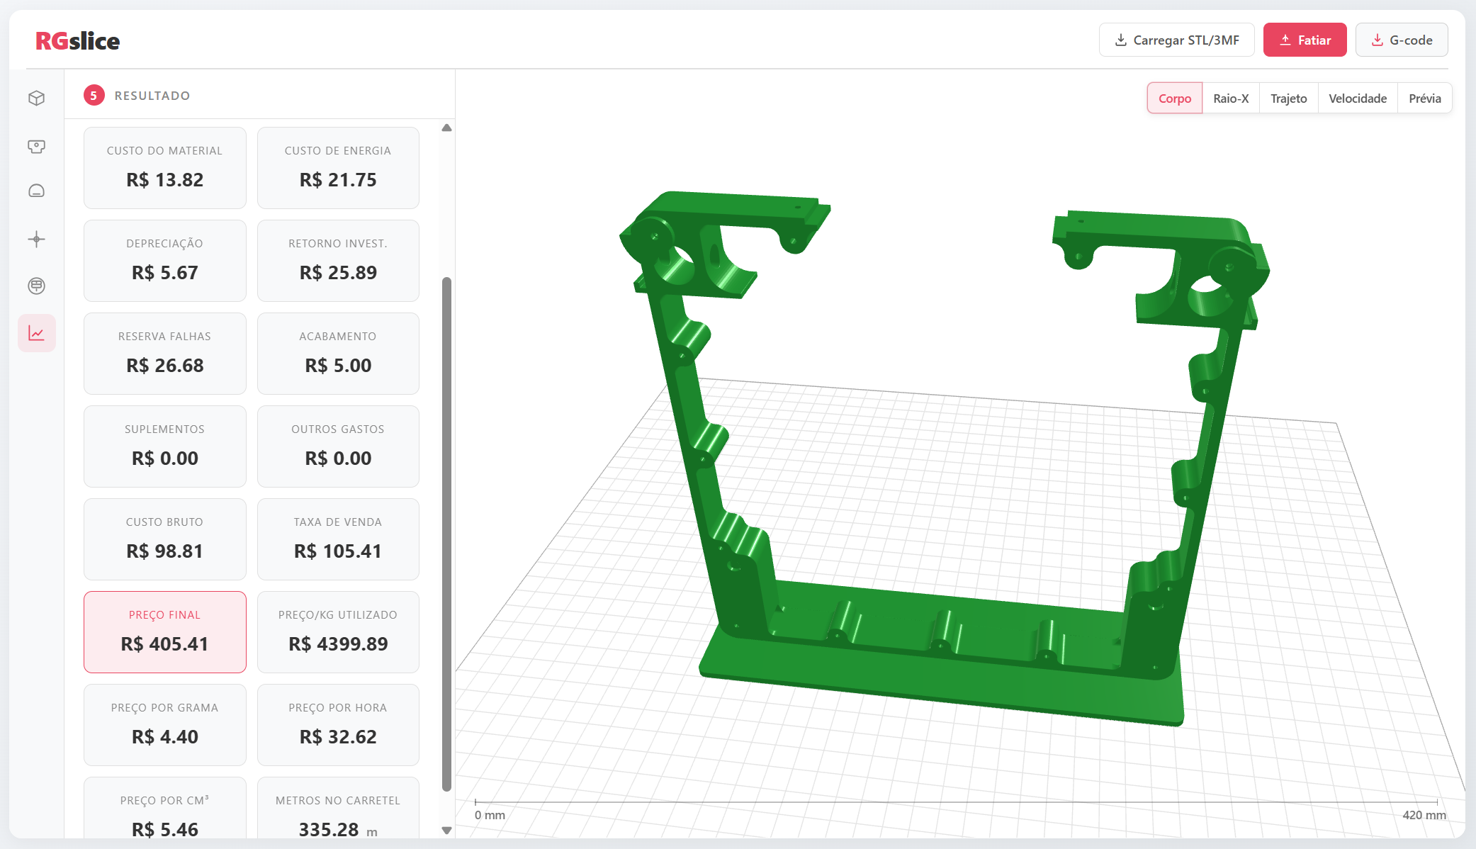Click the Custo de Energia card
This screenshot has height=849, width=1476.
(338, 168)
